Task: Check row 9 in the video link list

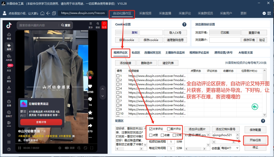Action: pyautogui.click(x=118, y=109)
